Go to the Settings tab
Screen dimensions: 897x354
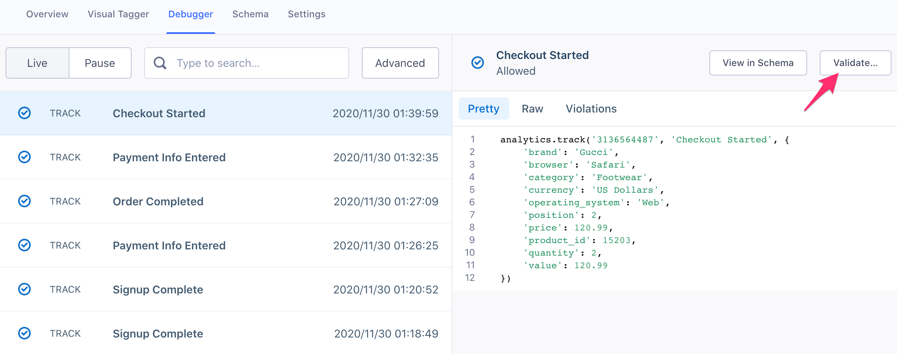click(307, 14)
